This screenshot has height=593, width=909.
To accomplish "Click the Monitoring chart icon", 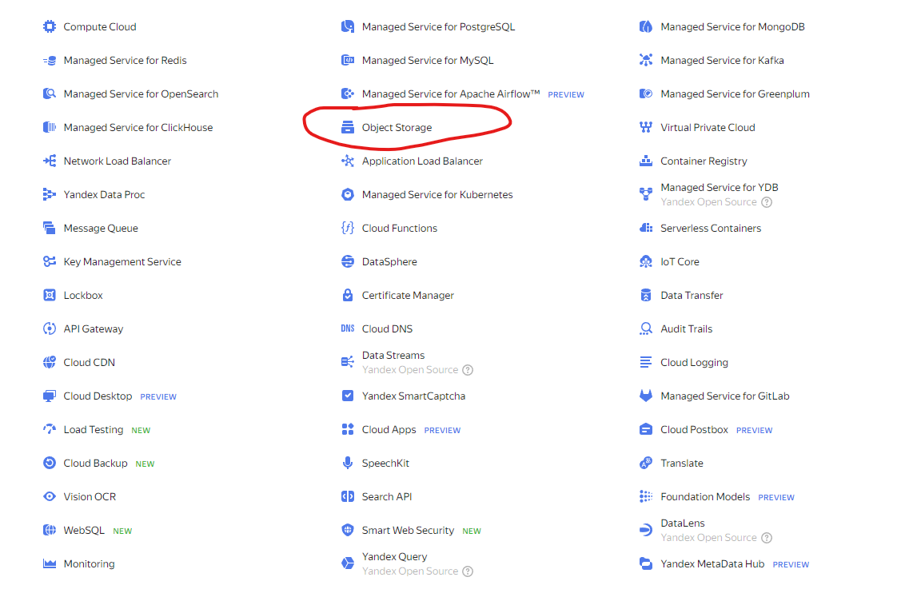I will click(50, 564).
